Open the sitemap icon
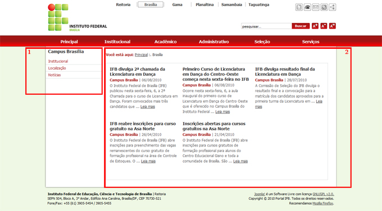 [x=332, y=7]
